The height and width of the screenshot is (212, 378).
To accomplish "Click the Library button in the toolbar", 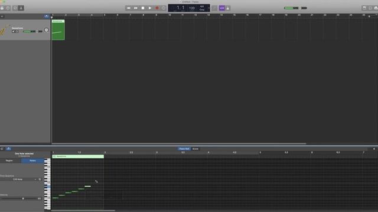I will click(2, 8).
